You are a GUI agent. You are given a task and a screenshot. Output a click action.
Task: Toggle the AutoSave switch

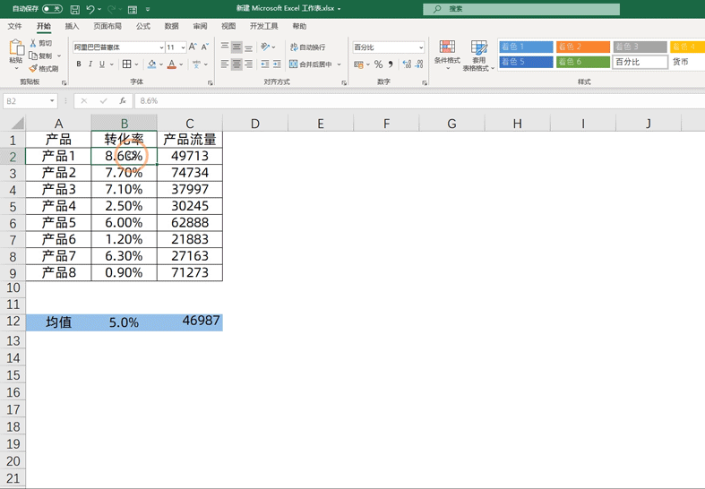point(52,9)
